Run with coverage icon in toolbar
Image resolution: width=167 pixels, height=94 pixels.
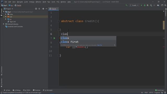click(148, 5)
